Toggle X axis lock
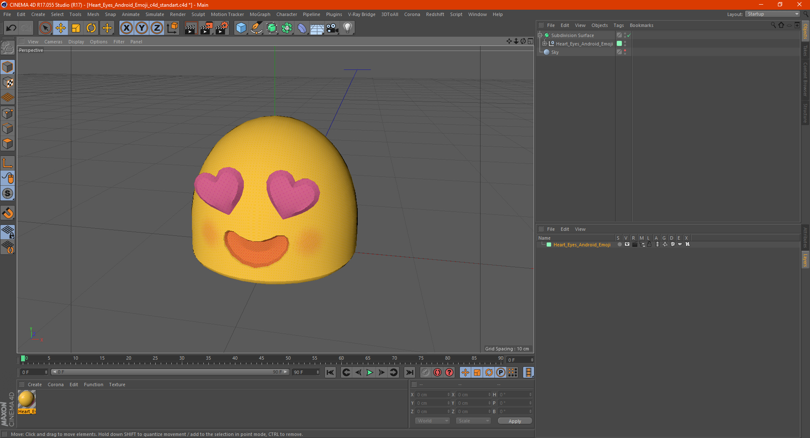The image size is (810, 438). (x=126, y=28)
